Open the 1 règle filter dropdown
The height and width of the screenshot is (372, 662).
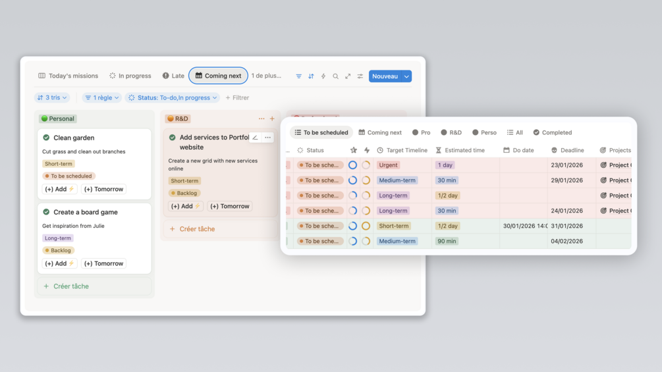click(x=101, y=97)
